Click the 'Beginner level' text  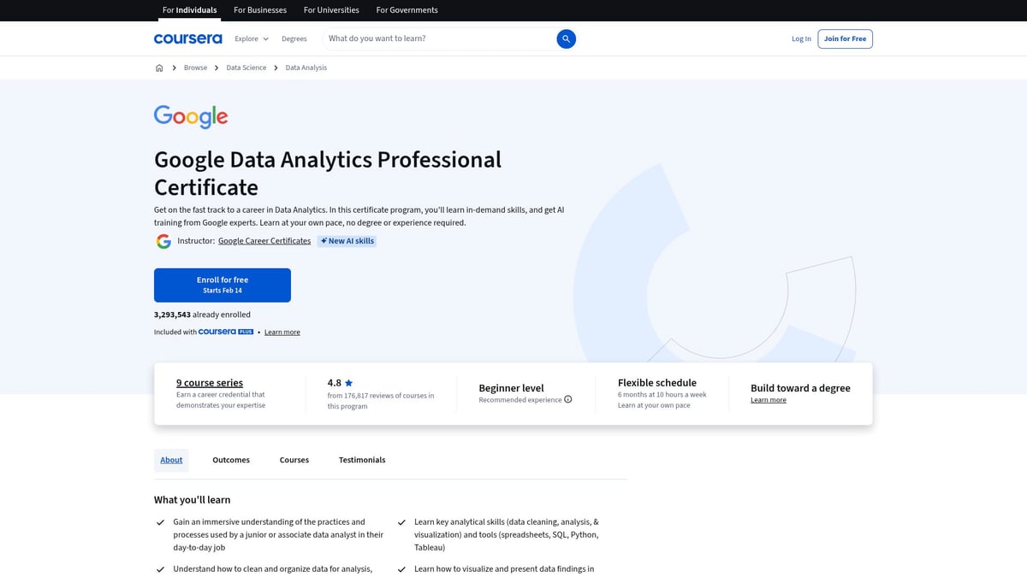(x=511, y=388)
